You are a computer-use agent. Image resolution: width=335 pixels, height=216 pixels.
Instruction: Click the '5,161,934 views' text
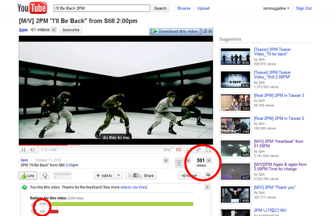click(x=266, y=156)
